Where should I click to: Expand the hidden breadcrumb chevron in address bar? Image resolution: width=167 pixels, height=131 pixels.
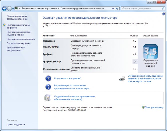tap(20, 8)
